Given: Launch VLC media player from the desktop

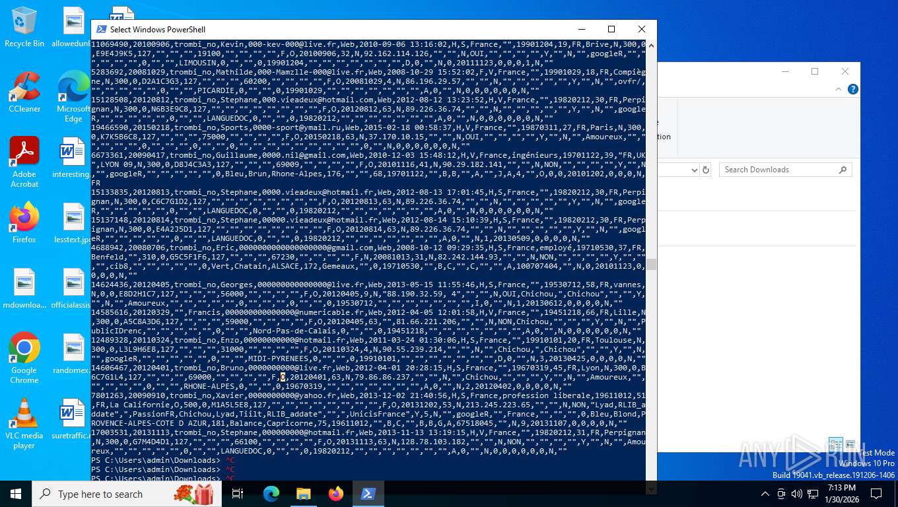Looking at the screenshot, I should [x=24, y=423].
